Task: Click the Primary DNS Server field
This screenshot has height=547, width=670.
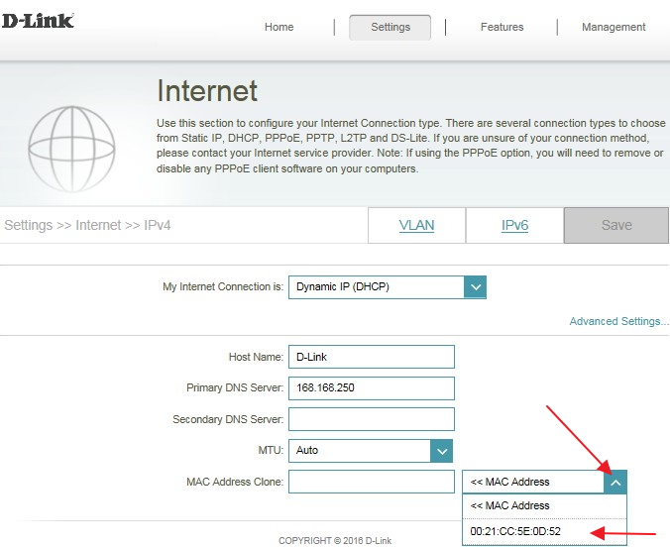Action: click(371, 388)
